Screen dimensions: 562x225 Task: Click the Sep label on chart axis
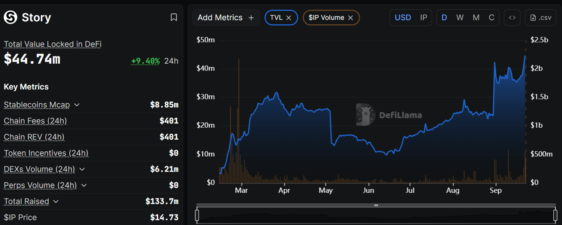(x=496, y=191)
